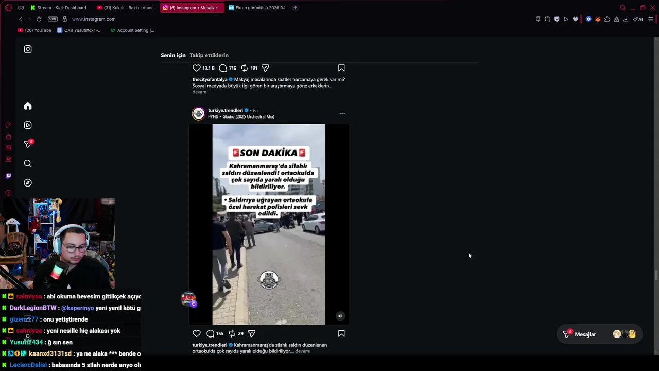Open three-dot options menu on post
Image resolution: width=659 pixels, height=371 pixels.
(342, 113)
